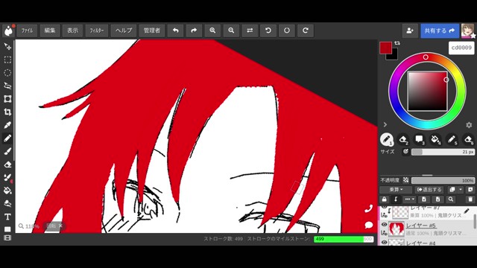Select the Eraser tool in toolbox
The height and width of the screenshot is (268, 477).
pos(7,165)
